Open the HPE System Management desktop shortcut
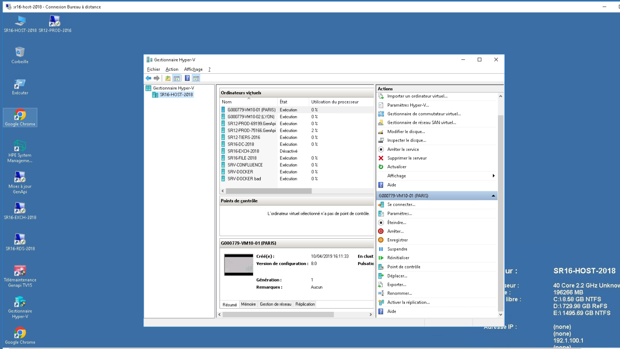This screenshot has width=620, height=349. click(20, 151)
